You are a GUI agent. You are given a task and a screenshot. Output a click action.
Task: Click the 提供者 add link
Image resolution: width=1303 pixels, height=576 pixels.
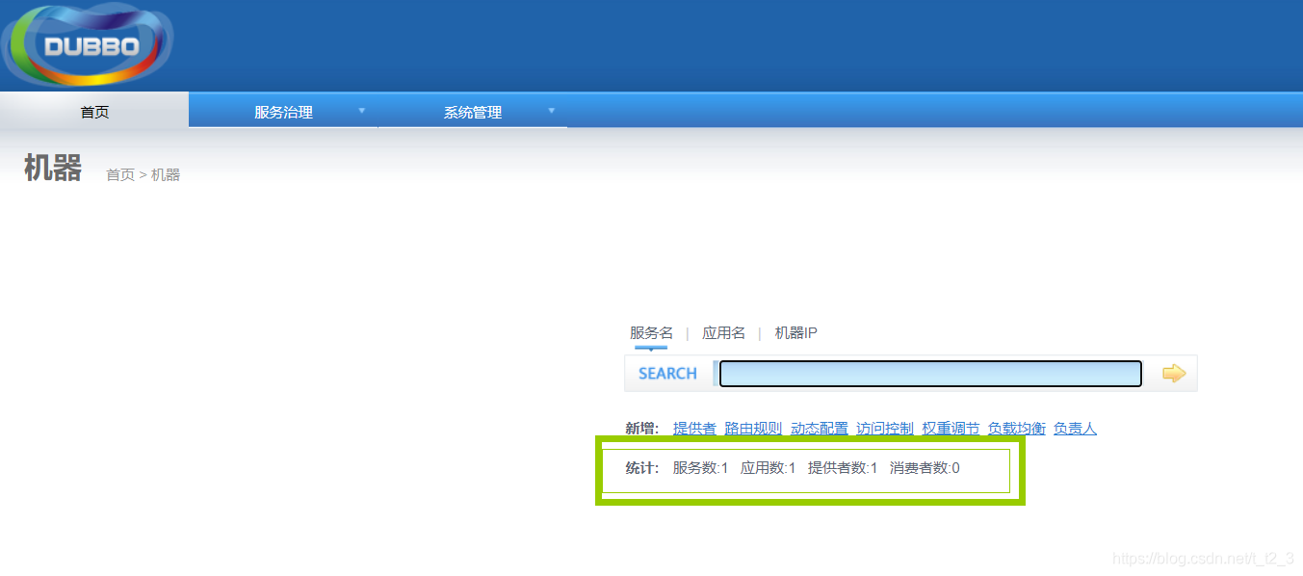pyautogui.click(x=694, y=429)
